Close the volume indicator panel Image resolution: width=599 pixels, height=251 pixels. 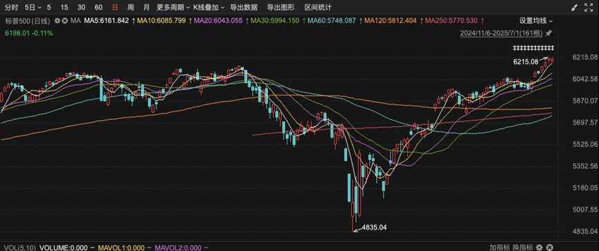[x=550, y=247]
